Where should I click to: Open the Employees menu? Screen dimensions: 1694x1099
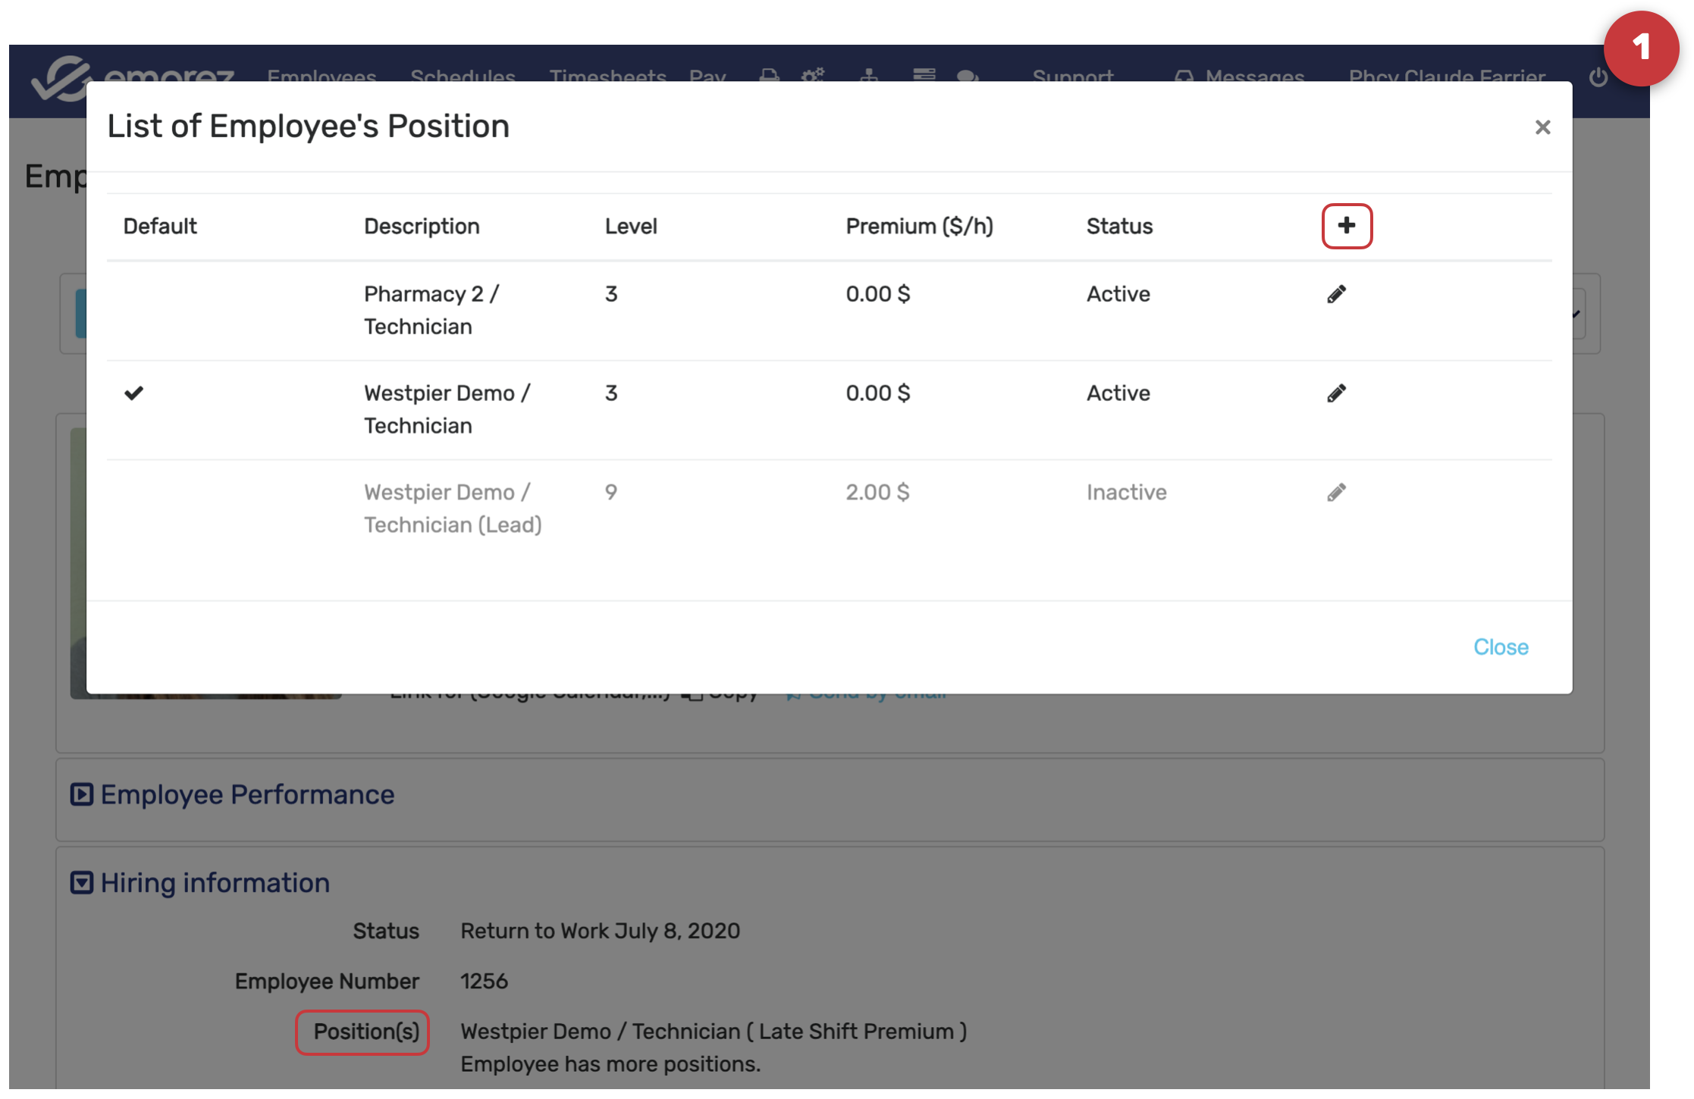click(x=322, y=76)
